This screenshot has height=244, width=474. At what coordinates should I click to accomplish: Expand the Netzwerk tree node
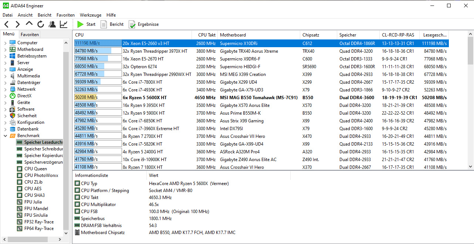point(5,89)
